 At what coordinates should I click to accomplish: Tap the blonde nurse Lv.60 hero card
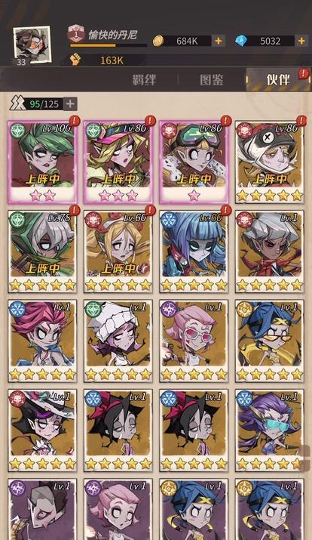click(x=118, y=251)
